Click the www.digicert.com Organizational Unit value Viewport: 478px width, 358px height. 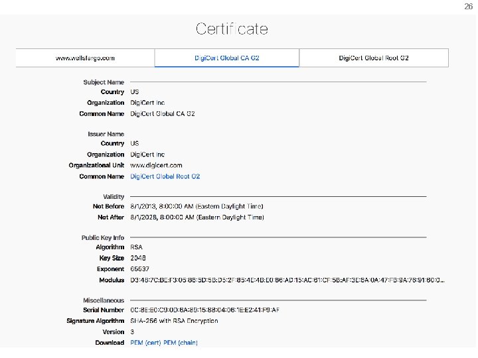coord(156,165)
